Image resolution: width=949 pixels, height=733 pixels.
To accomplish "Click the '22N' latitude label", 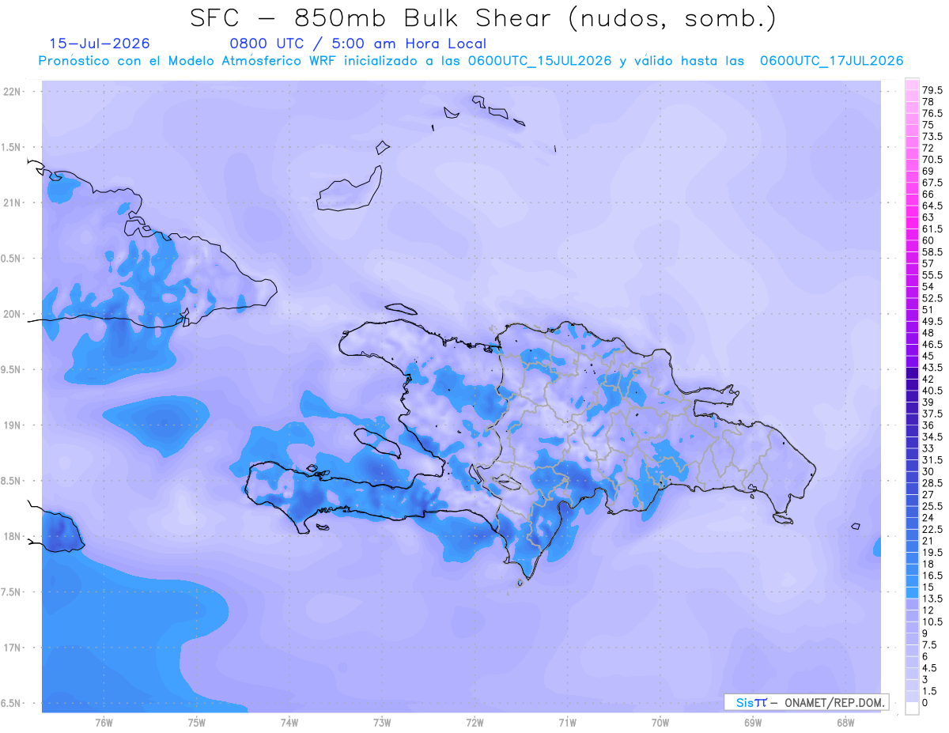I will [x=13, y=92].
